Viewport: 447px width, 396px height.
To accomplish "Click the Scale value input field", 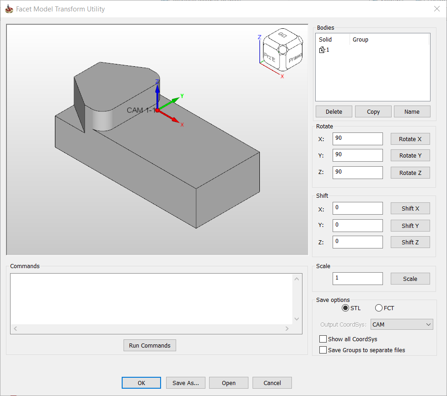I will [358, 279].
